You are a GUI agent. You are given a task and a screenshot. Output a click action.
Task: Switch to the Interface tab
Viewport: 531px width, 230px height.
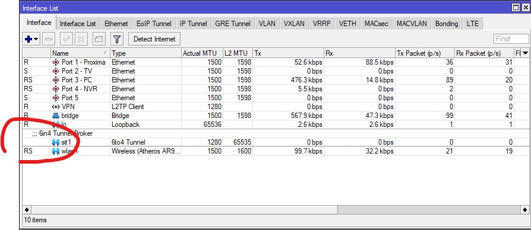(39, 23)
